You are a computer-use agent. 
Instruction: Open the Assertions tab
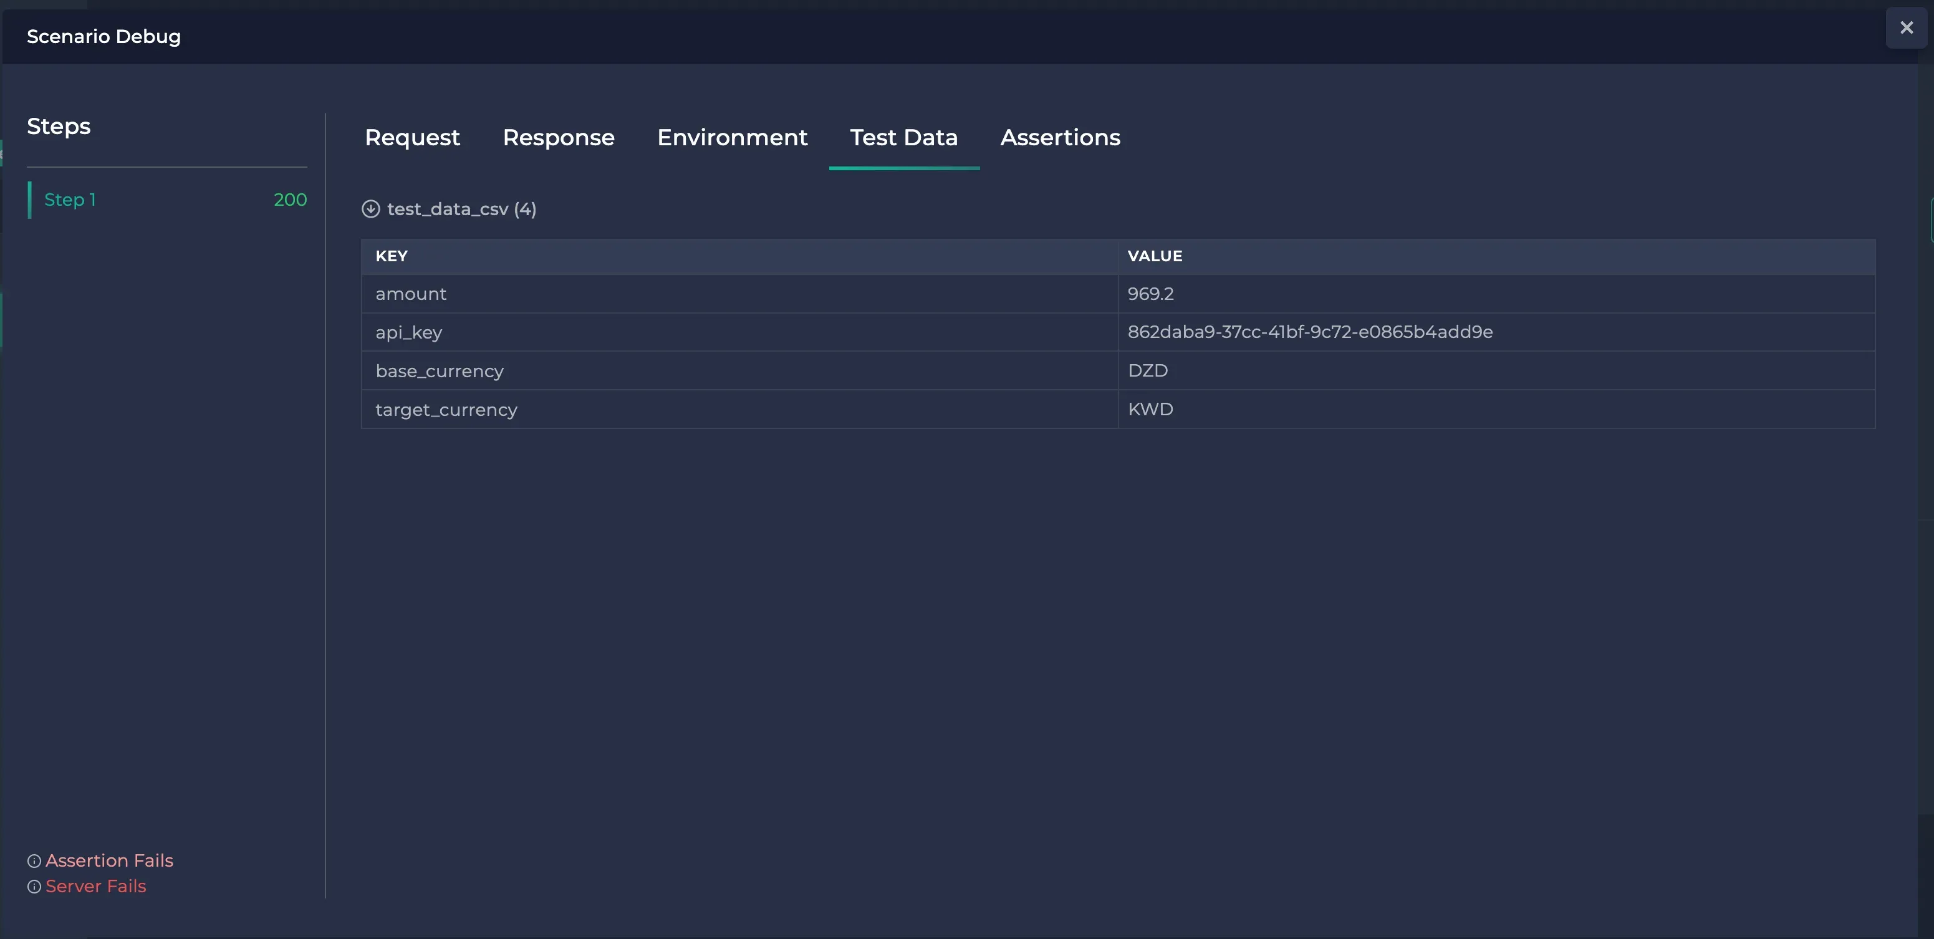pos(1060,138)
